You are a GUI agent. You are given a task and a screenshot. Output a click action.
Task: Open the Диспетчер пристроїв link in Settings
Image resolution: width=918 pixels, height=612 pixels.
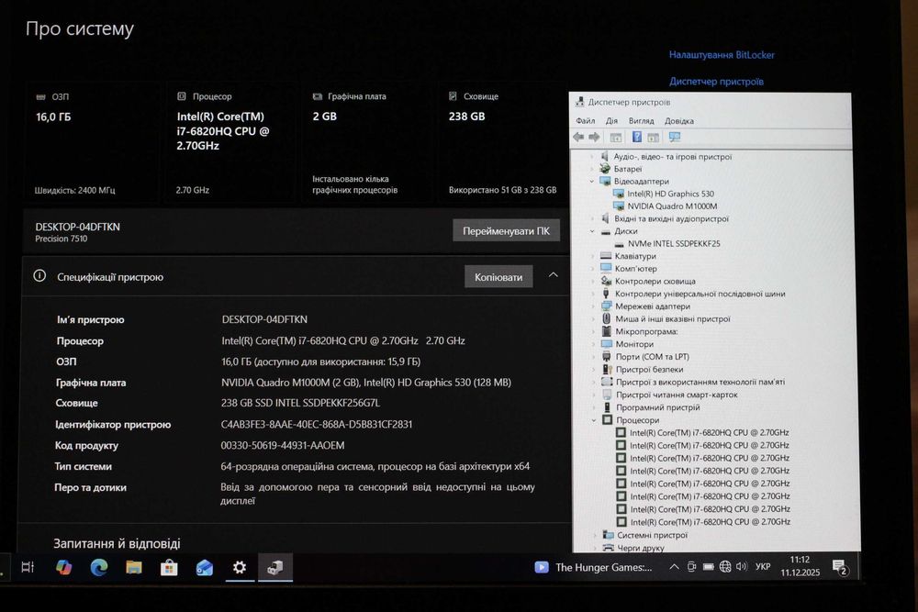(717, 82)
